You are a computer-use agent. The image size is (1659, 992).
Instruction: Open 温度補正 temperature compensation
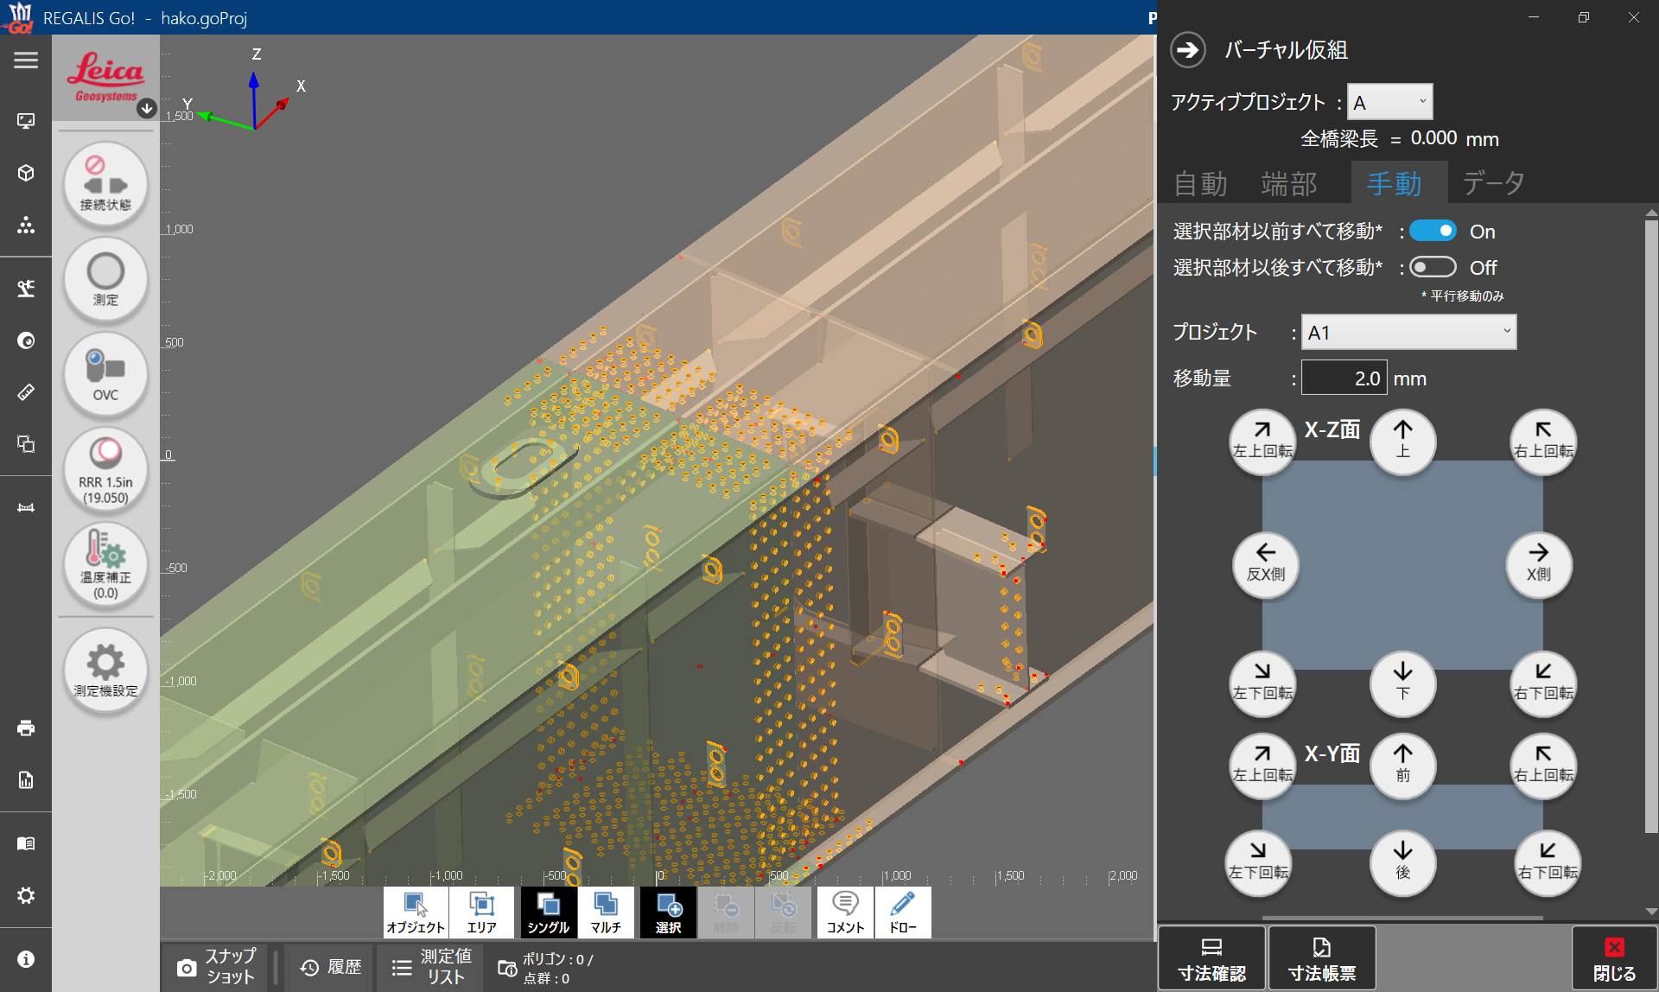click(x=105, y=564)
